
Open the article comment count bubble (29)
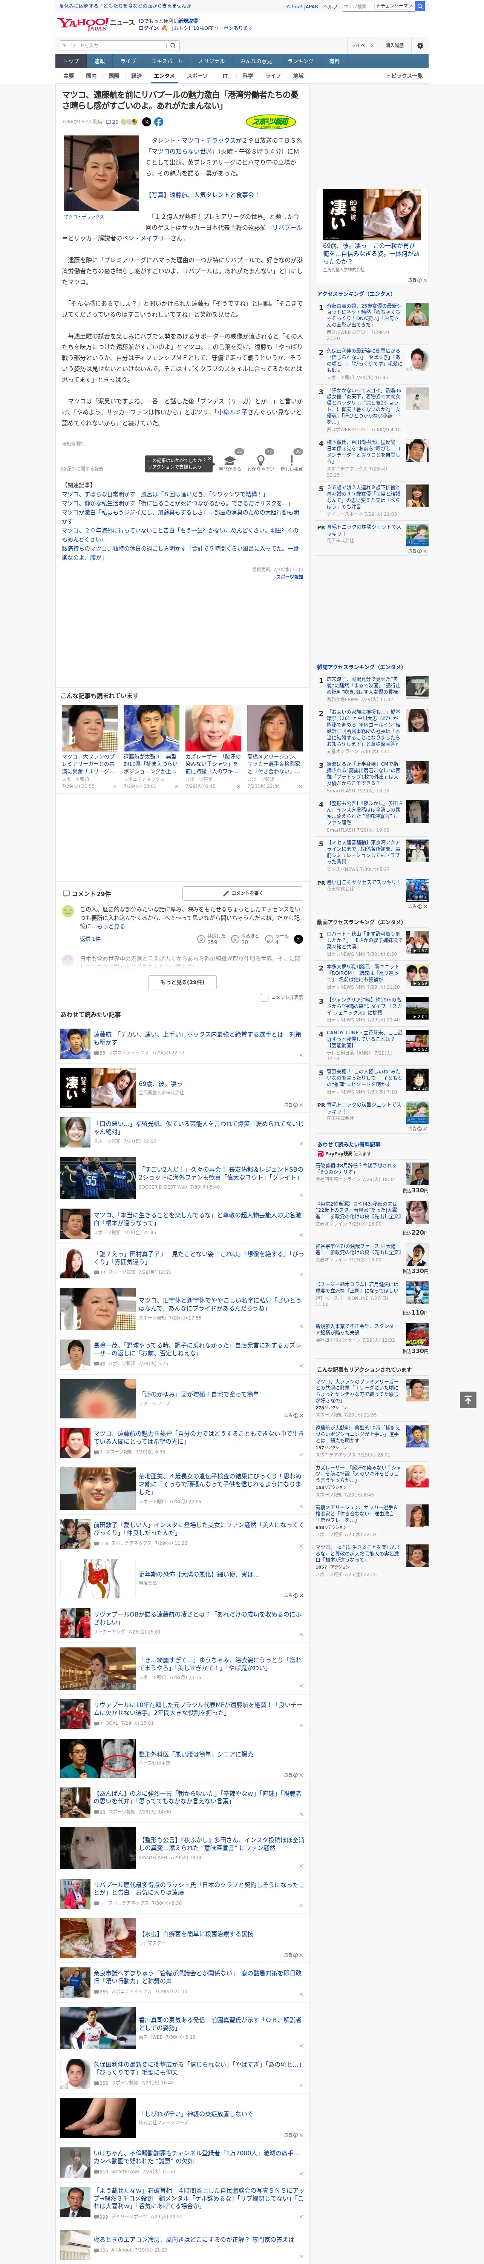pyautogui.click(x=112, y=122)
